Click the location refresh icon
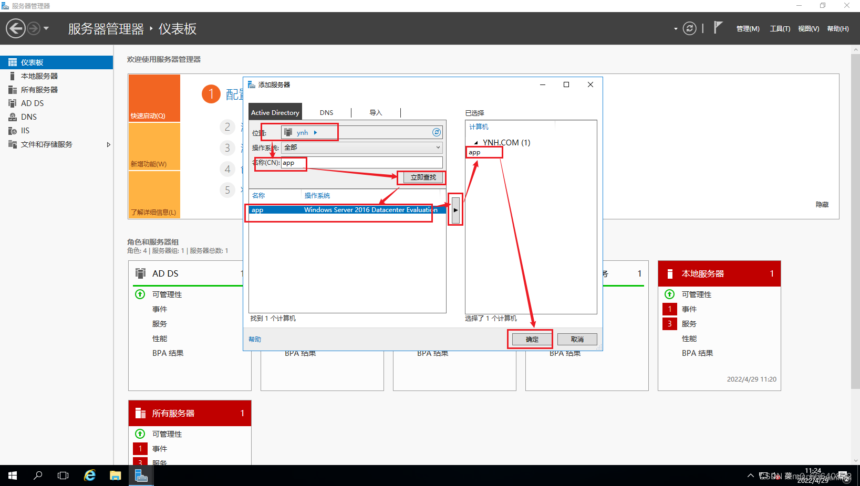This screenshot has width=860, height=486. click(x=436, y=132)
